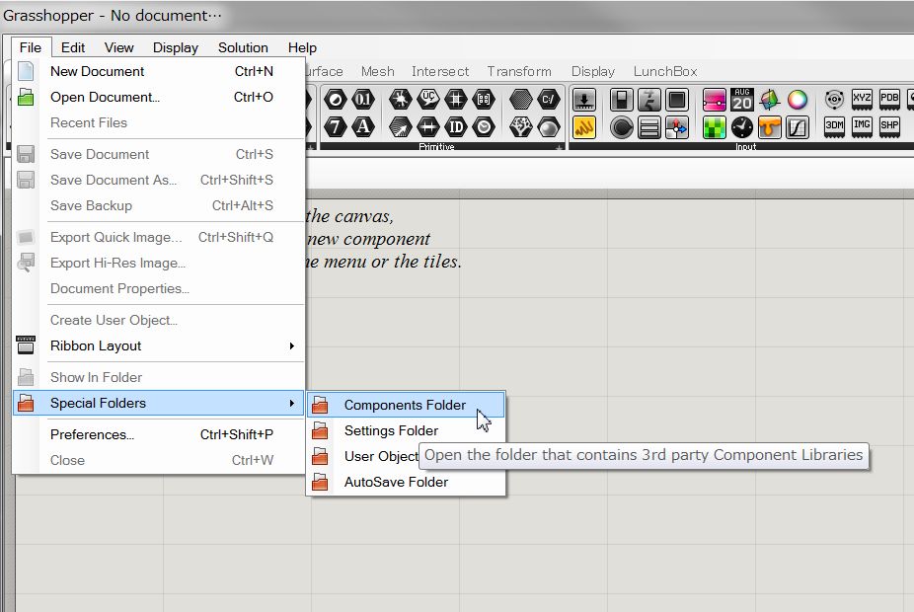
Task: Select the Clock input icon
Action: coord(742,127)
